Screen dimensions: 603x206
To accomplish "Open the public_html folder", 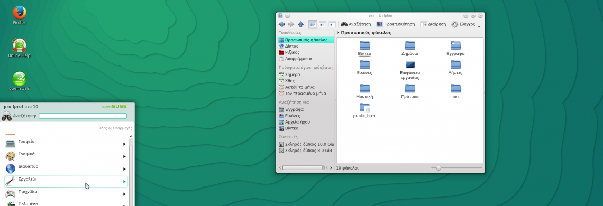I will tap(364, 110).
